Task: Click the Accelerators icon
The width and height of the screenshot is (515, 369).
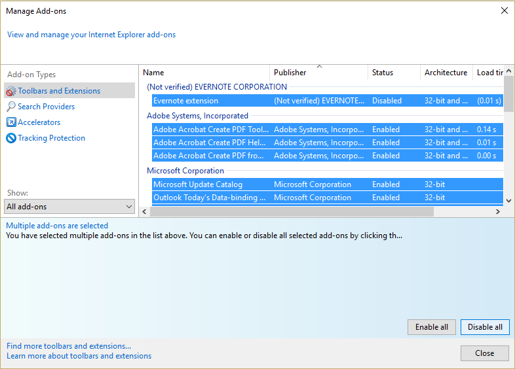Action: pyautogui.click(x=10, y=122)
